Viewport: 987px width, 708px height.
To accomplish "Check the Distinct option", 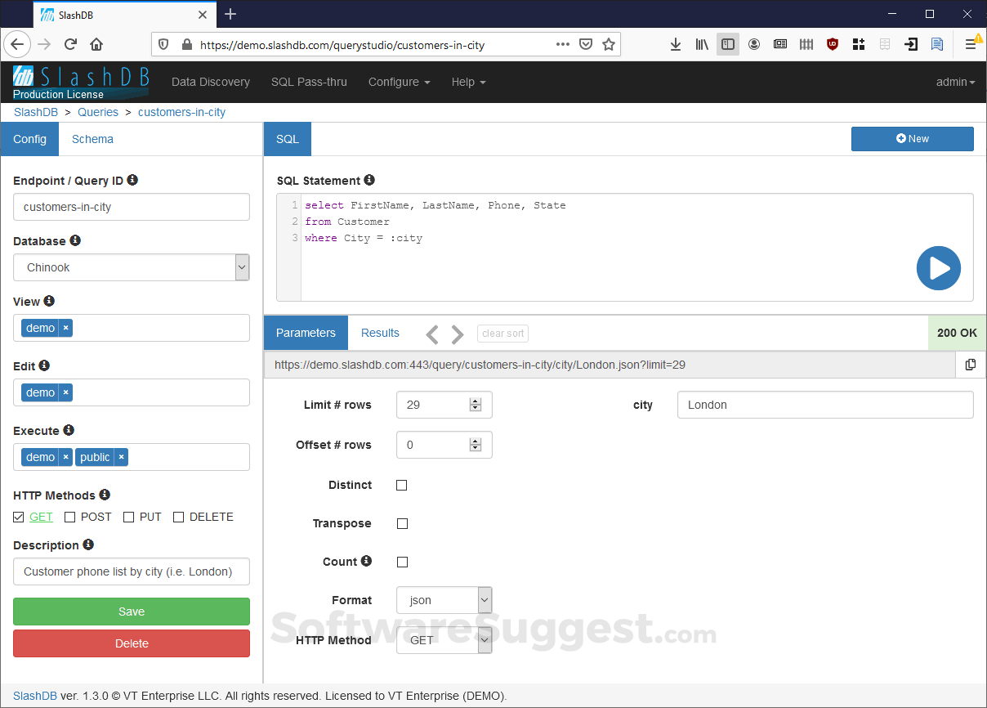I will 401,485.
